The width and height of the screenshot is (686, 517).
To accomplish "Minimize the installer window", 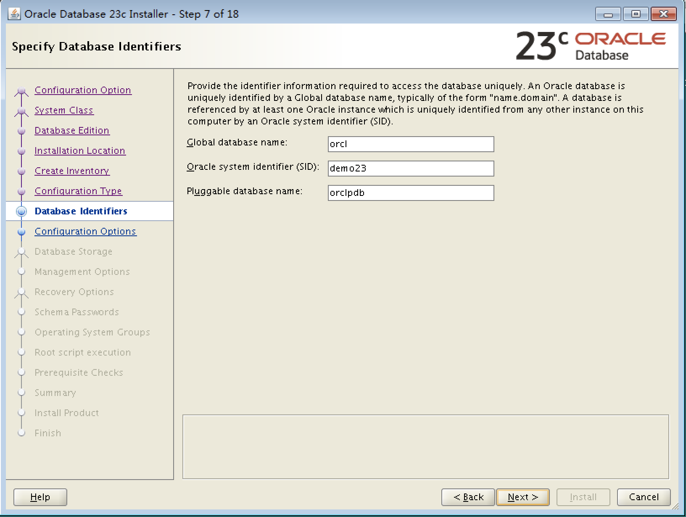I will point(608,14).
